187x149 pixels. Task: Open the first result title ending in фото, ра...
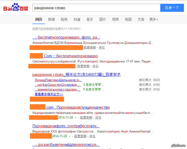click(66, 38)
